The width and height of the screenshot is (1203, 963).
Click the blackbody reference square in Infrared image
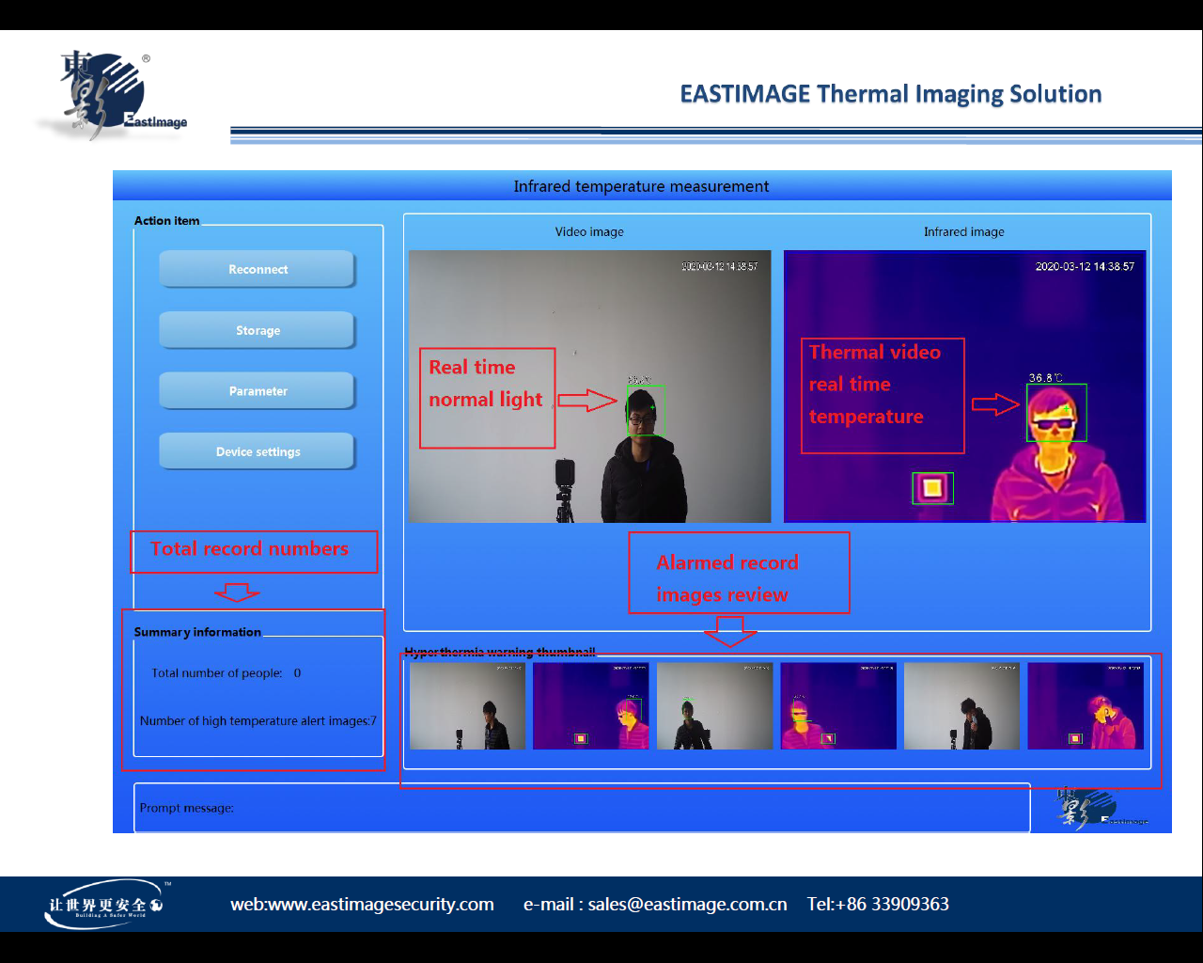932,488
